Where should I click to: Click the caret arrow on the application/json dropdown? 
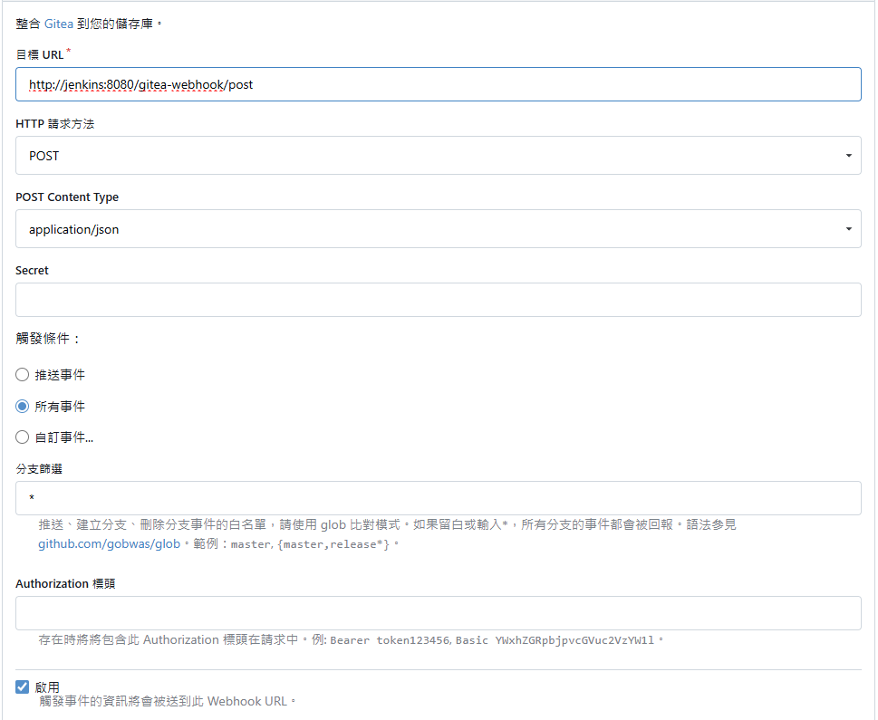pyautogui.click(x=848, y=229)
